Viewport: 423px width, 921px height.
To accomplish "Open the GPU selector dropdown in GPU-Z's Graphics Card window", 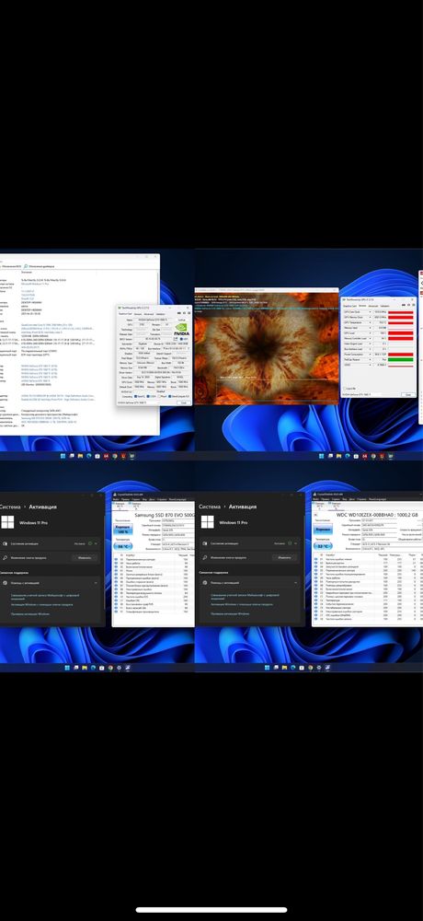I will click(x=145, y=403).
